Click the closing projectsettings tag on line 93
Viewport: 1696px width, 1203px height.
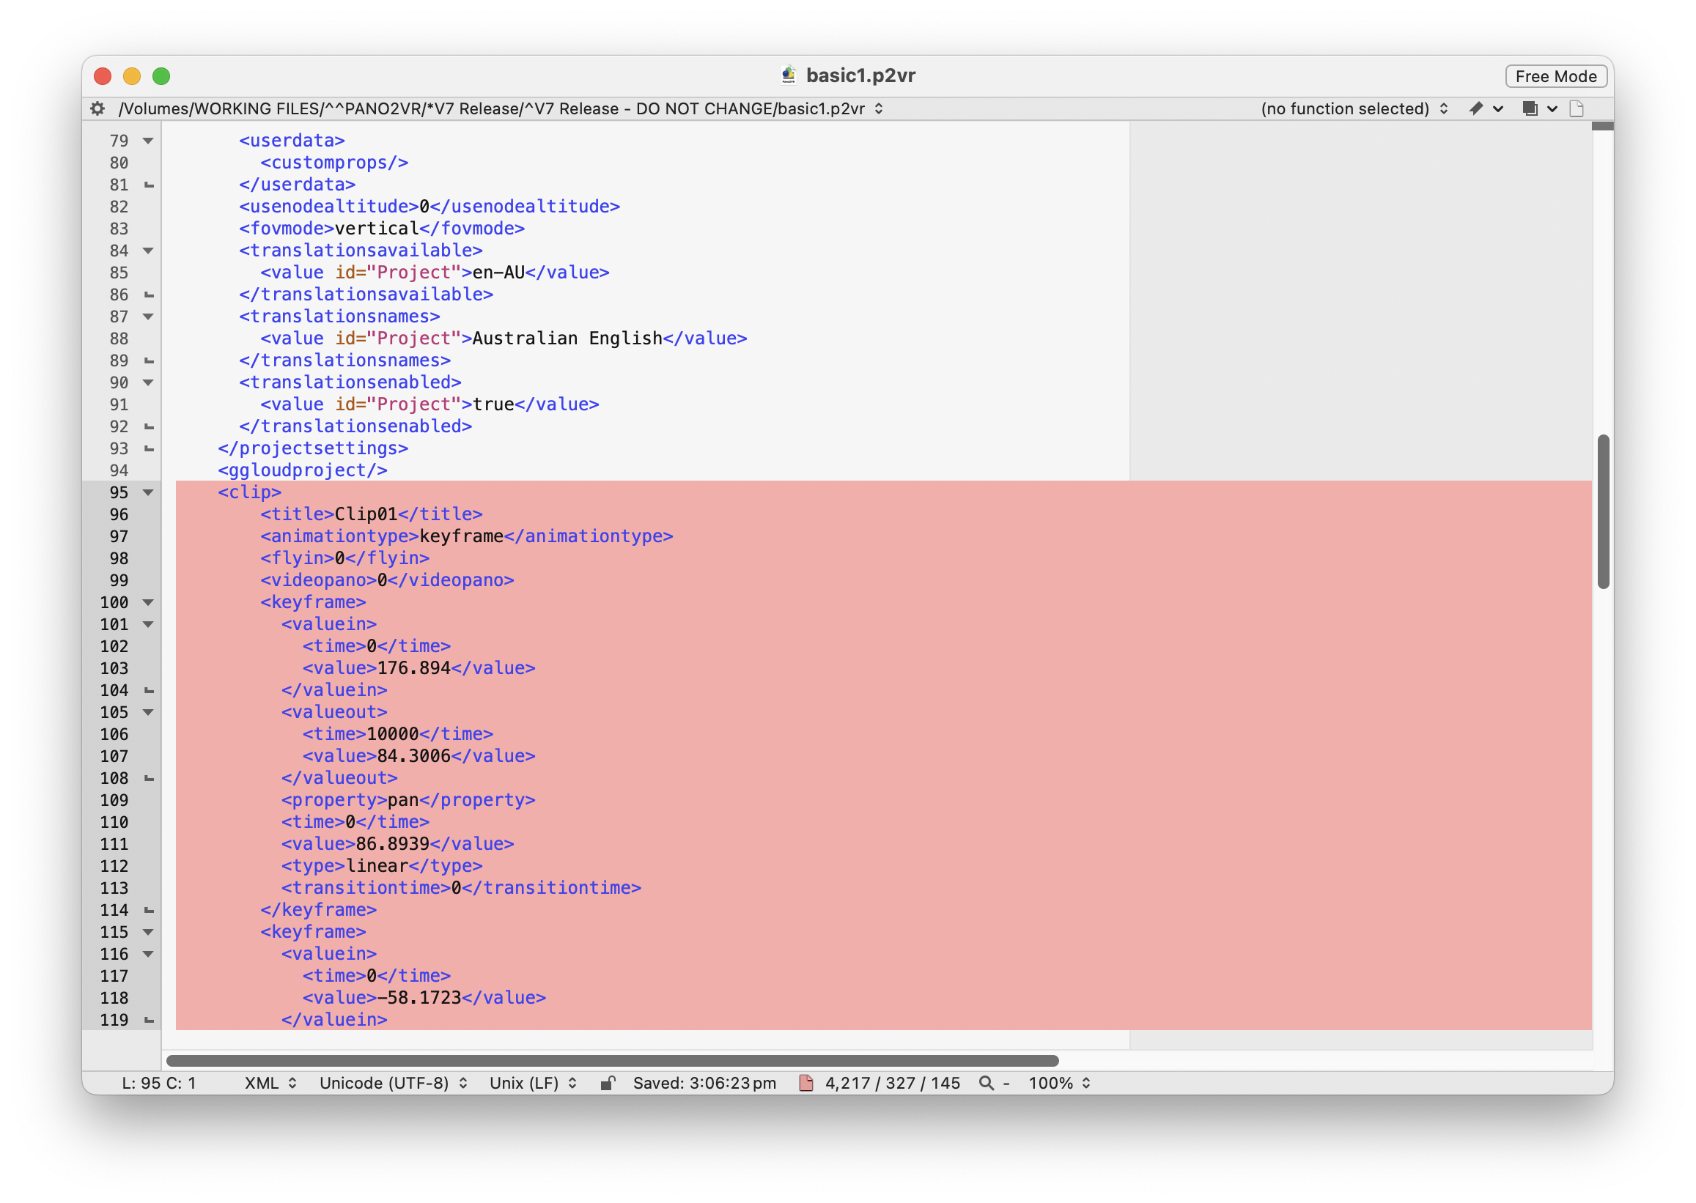pos(314,449)
